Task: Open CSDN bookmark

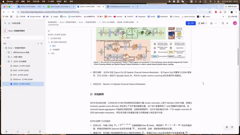Action: point(108,16)
